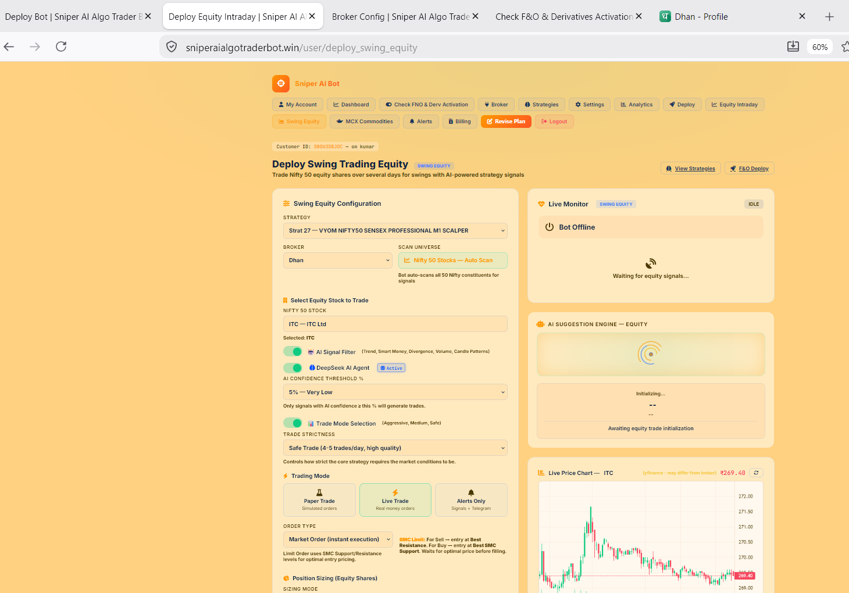Click the ITC live price chart area
Viewport: 849px width, 593px height.
pyautogui.click(x=651, y=537)
